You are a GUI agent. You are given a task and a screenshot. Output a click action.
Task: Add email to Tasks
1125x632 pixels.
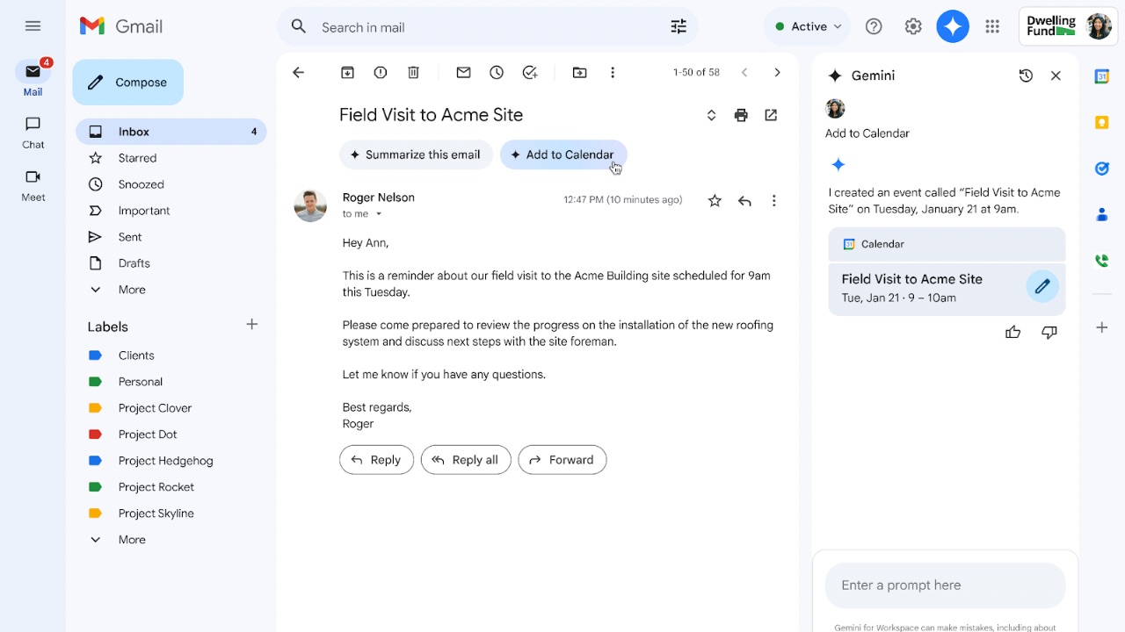[530, 73]
